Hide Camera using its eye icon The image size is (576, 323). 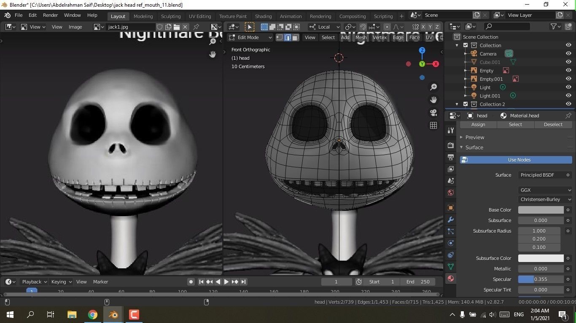click(568, 54)
